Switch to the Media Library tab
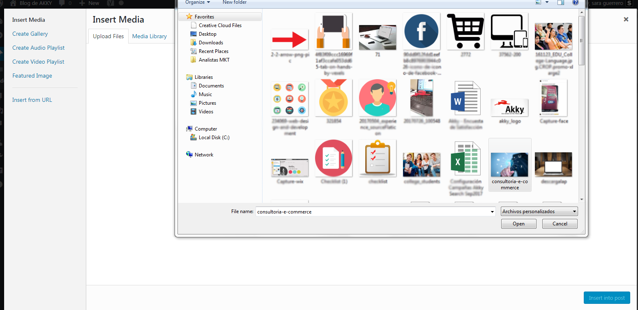Viewport: 638px width, 310px height. pyautogui.click(x=150, y=36)
